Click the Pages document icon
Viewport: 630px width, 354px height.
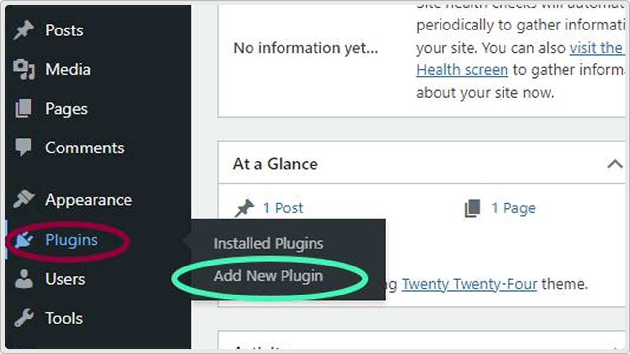click(x=22, y=108)
